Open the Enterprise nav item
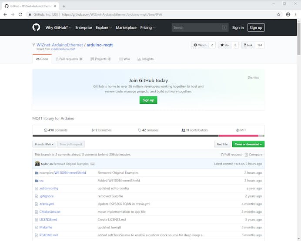The image size is (301, 241). (x=84, y=28)
